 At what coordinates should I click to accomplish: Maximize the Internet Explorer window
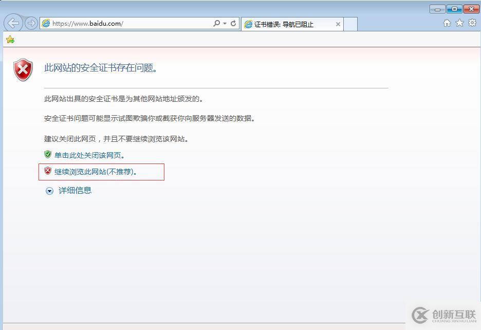(x=454, y=9)
